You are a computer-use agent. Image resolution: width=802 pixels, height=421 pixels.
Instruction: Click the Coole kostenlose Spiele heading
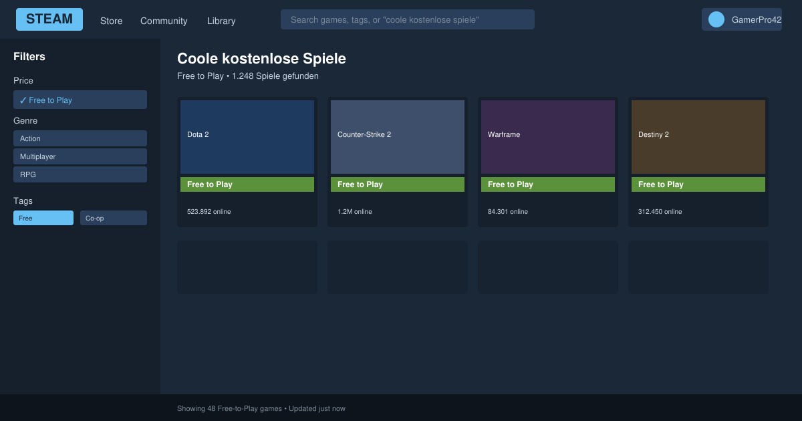coord(261,59)
